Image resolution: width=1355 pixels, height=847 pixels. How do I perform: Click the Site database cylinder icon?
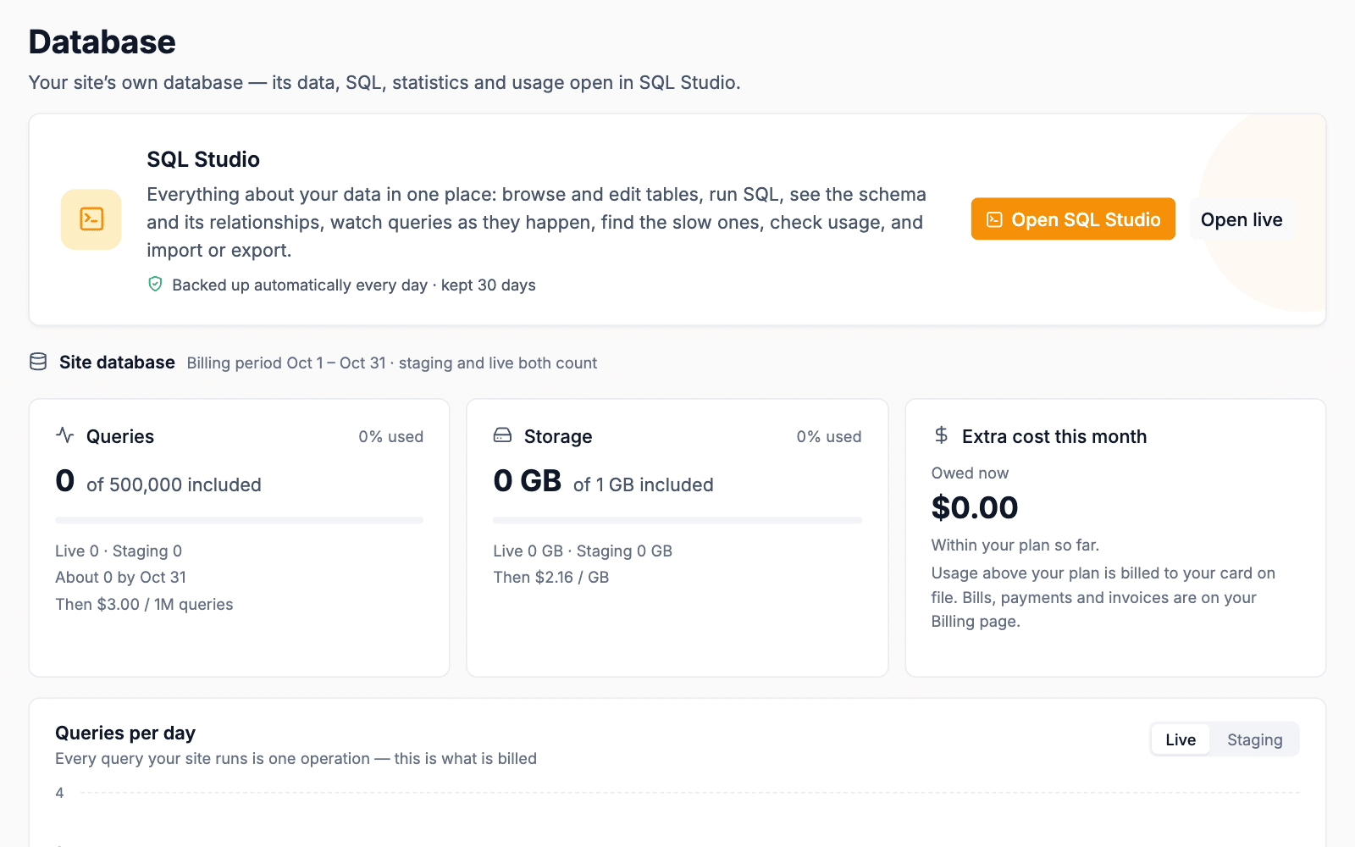coord(38,362)
